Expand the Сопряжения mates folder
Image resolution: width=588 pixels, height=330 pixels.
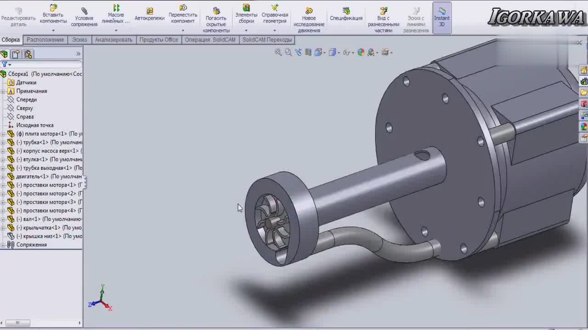(x=3, y=245)
